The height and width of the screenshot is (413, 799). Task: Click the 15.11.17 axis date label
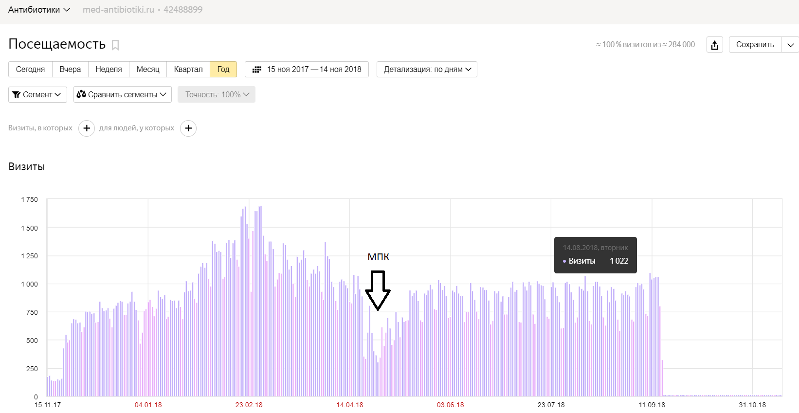click(x=48, y=405)
